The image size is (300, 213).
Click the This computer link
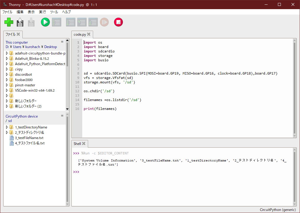(x=17, y=42)
